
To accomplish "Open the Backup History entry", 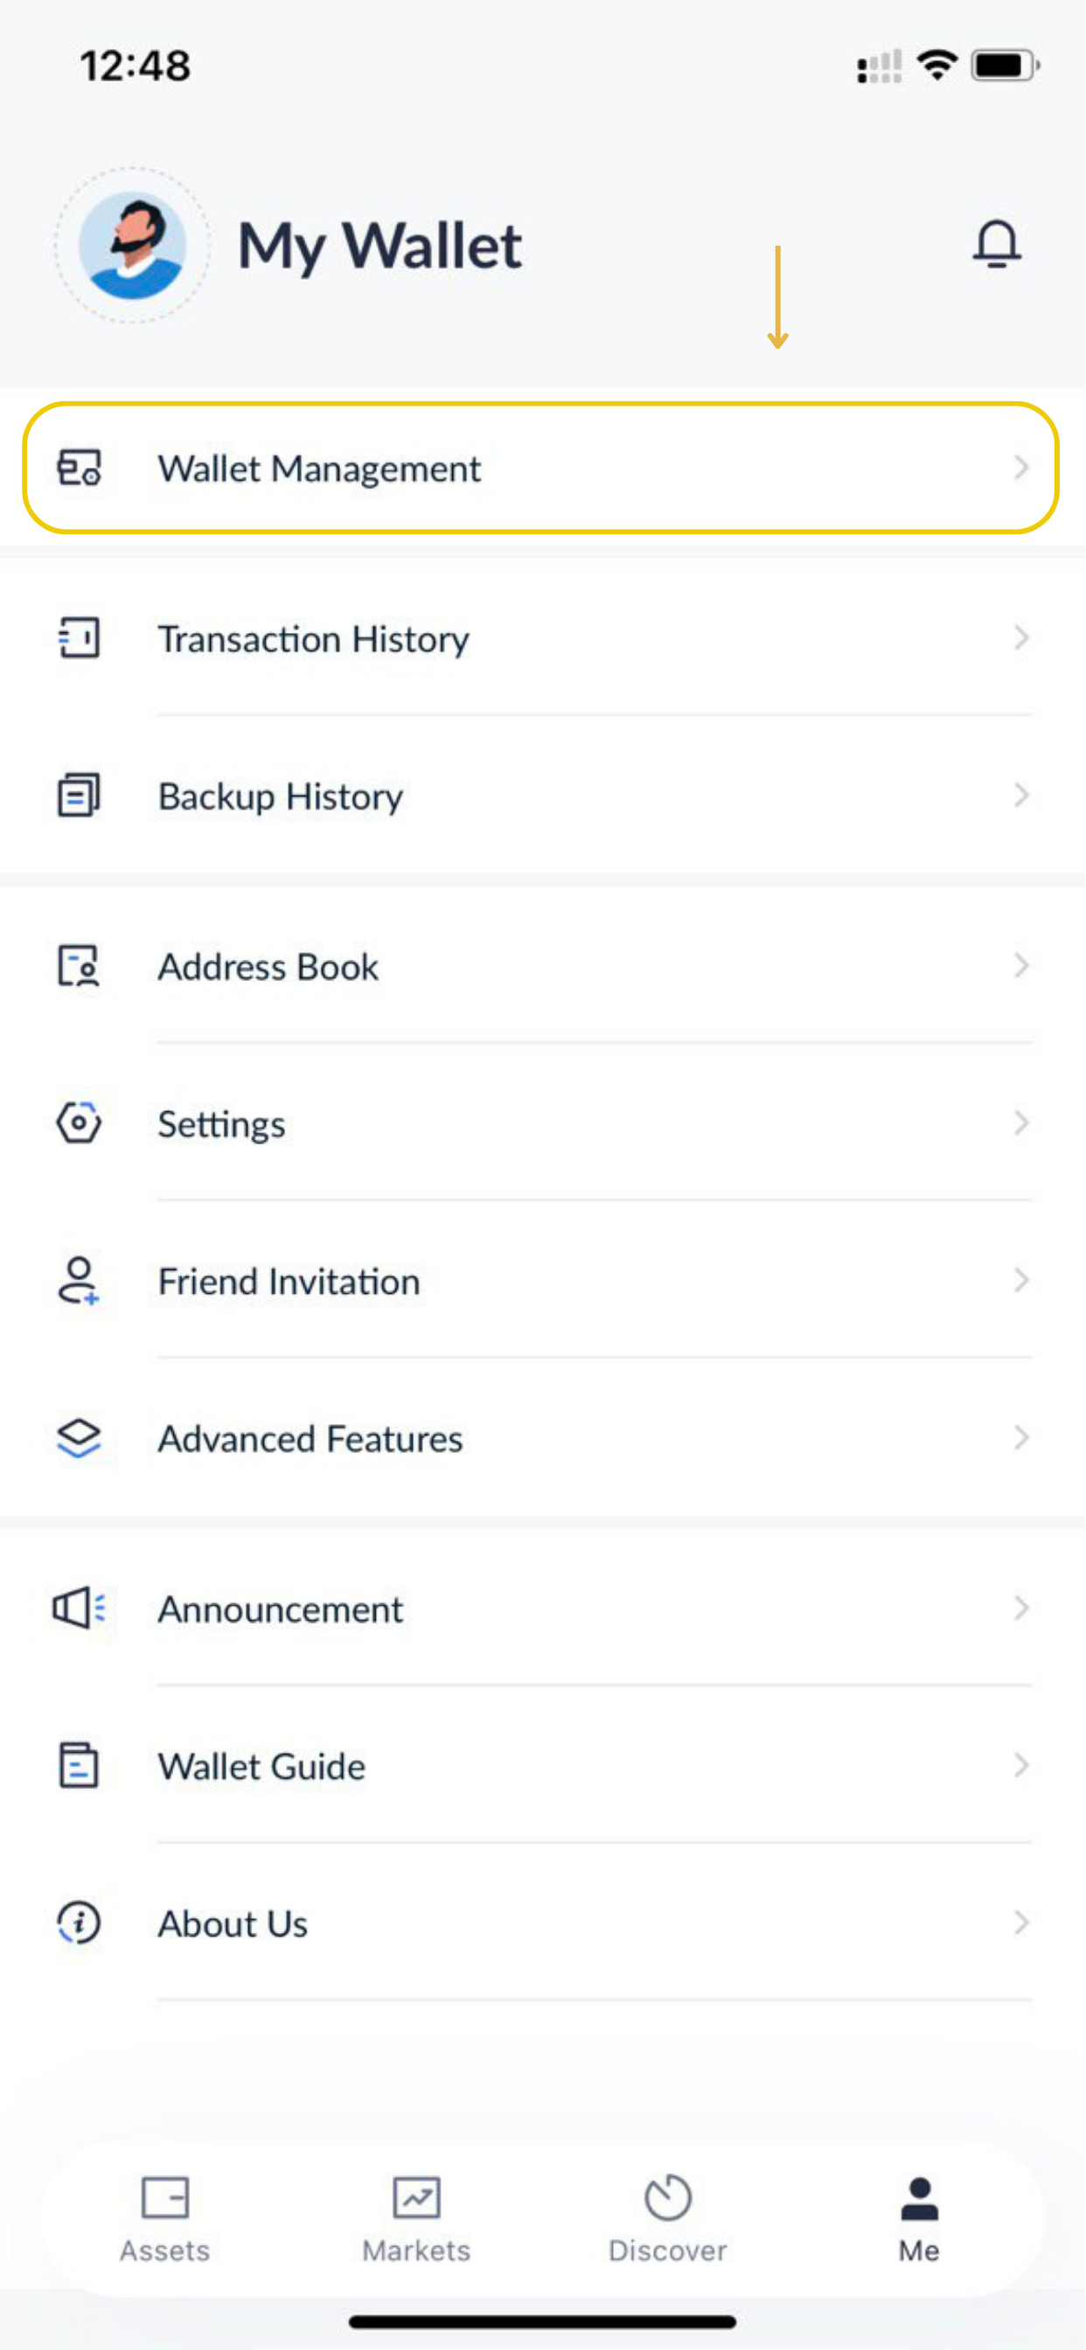I will click(x=281, y=796).
